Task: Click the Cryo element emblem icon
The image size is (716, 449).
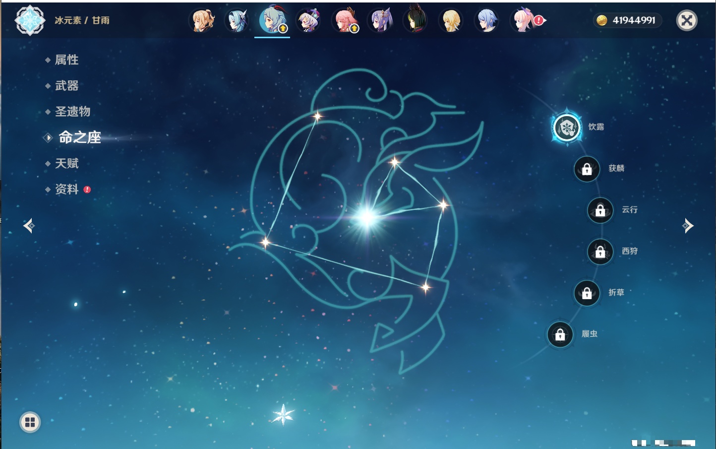Action: 30,20
